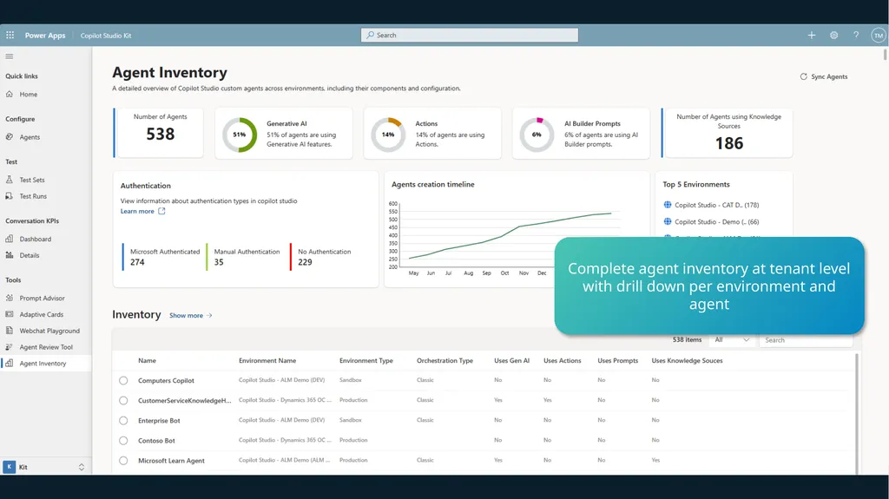This screenshot has height=499, width=889.
Task: Open the TM account avatar
Action: (879, 36)
